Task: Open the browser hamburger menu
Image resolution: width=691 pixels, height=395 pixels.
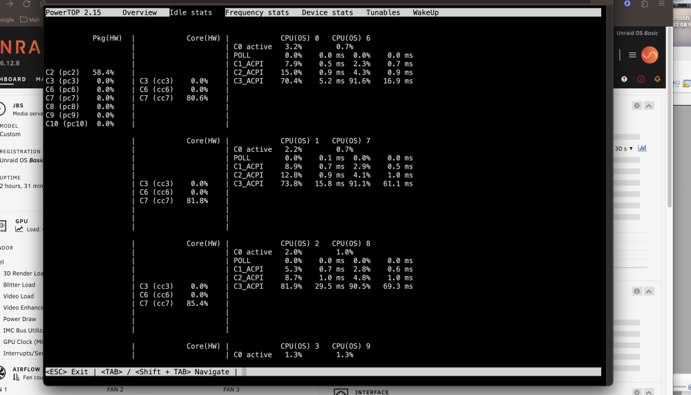Action: [661, 3]
